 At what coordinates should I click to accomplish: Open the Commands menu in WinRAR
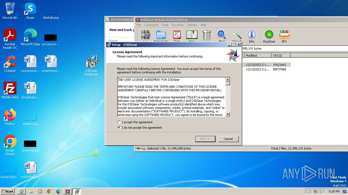151,25
